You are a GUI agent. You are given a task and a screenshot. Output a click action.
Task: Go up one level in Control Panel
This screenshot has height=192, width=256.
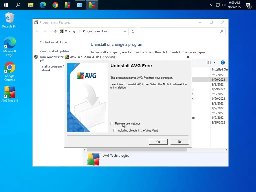(56, 31)
